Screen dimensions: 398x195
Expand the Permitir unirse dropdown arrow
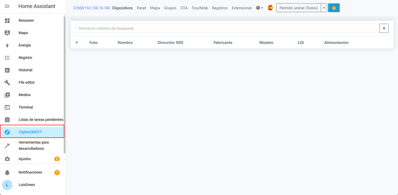[x=324, y=8]
